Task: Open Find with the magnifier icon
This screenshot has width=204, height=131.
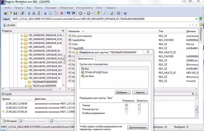Action: click(x=105, y=13)
